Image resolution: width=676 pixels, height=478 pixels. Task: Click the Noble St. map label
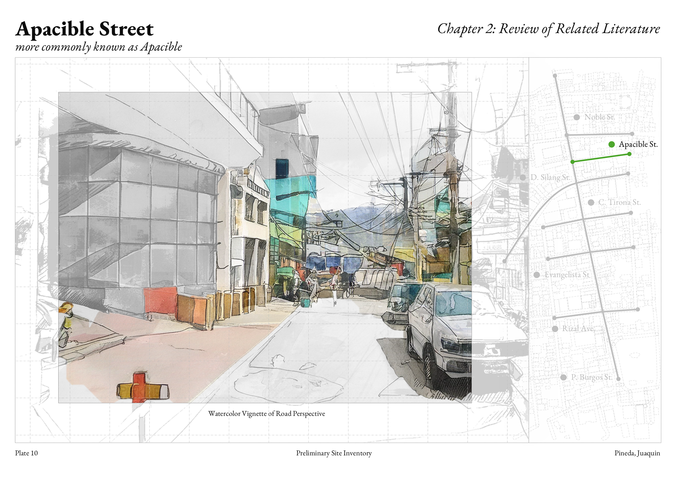pyautogui.click(x=599, y=117)
